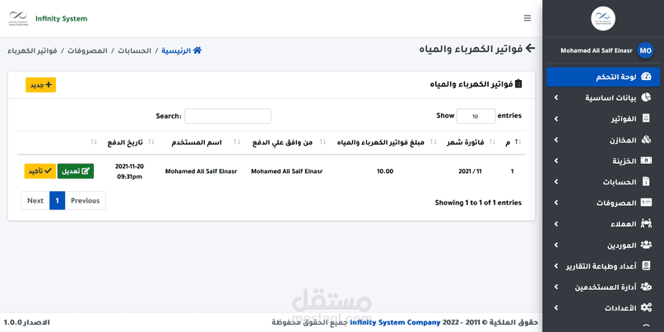Viewport: 664px width, 332px height.
Task: Expand the بيانات اساسية sidebar menu
Action: [556, 98]
